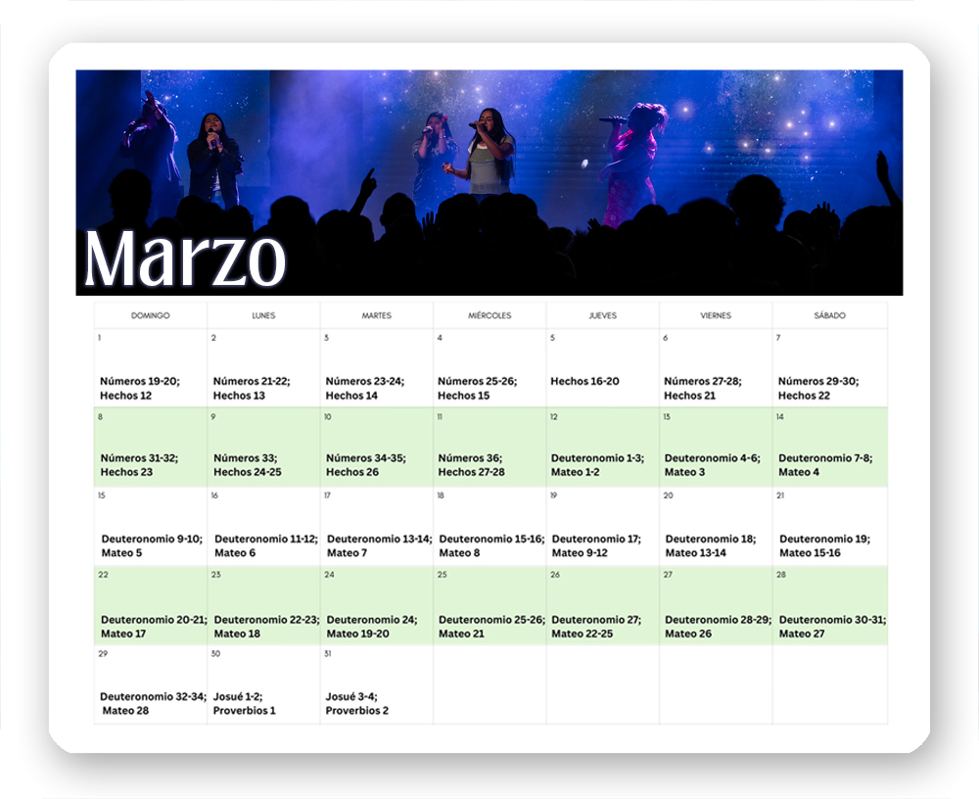The height and width of the screenshot is (799, 979).
Task: Click the SÁBADO column header
Action: coord(829,315)
